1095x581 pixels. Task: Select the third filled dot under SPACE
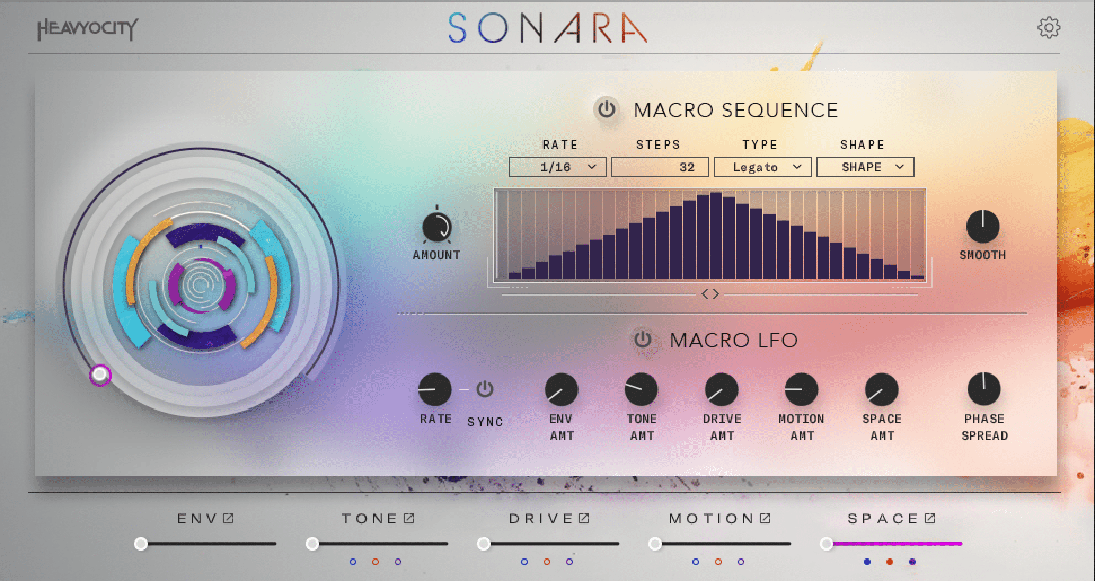click(912, 562)
